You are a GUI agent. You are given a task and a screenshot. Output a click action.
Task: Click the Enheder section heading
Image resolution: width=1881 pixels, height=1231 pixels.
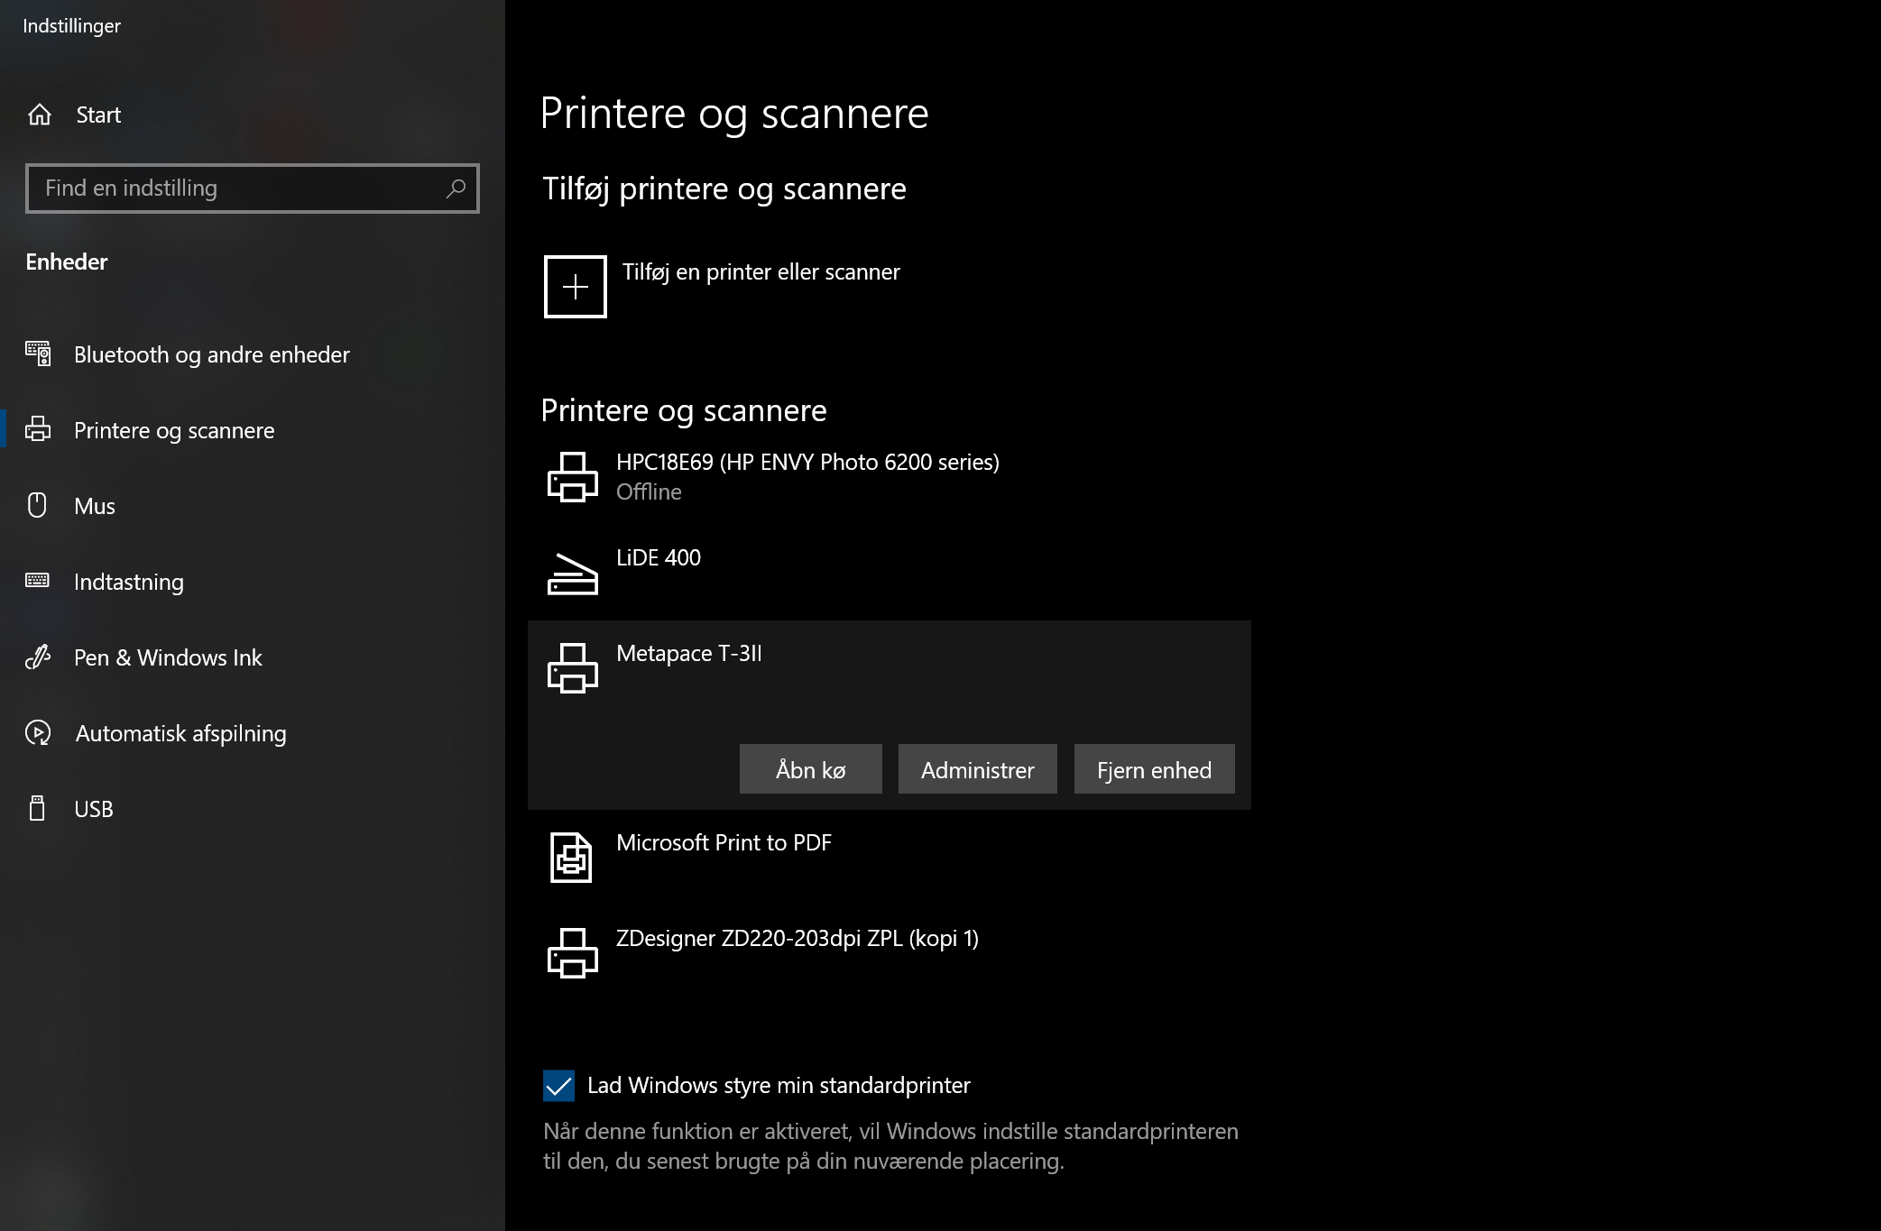67,262
